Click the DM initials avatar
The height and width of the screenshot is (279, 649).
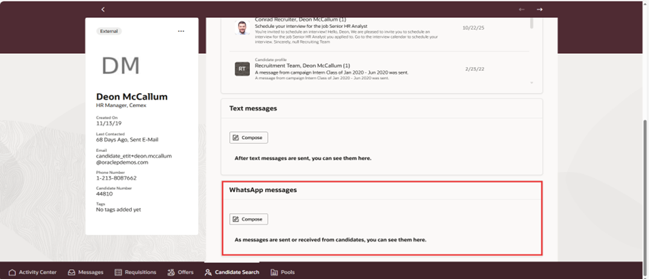pyautogui.click(x=121, y=66)
